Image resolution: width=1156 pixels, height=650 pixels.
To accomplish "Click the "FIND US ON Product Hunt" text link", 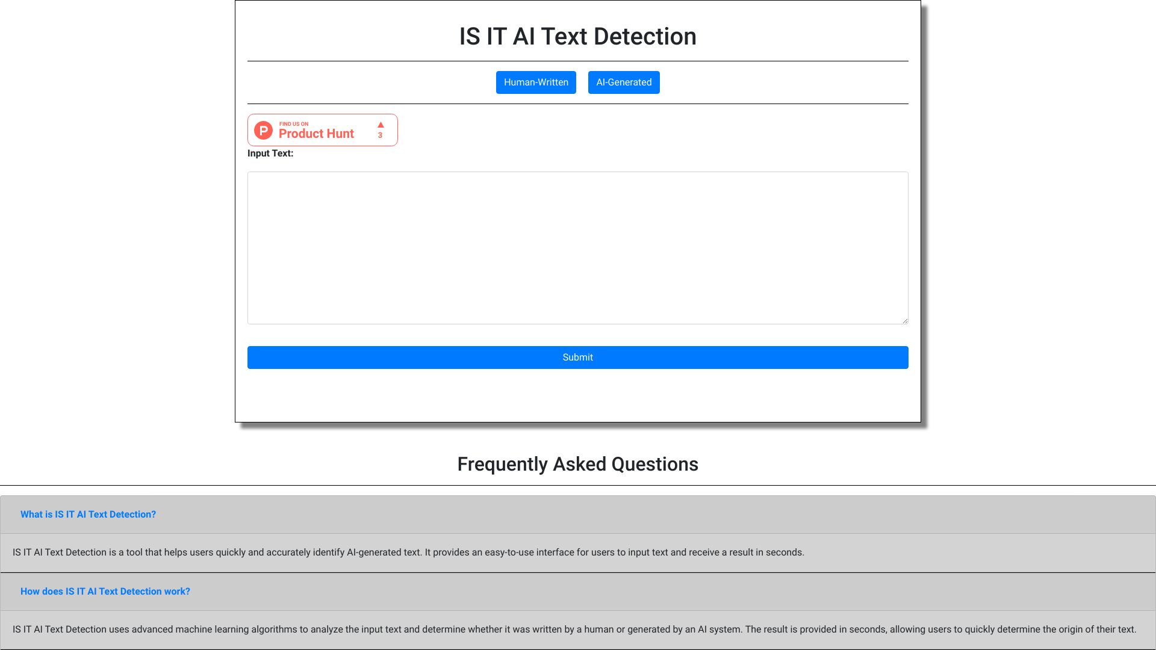I will pyautogui.click(x=315, y=130).
